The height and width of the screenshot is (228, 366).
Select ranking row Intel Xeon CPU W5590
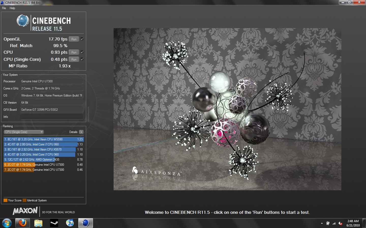[43, 139]
